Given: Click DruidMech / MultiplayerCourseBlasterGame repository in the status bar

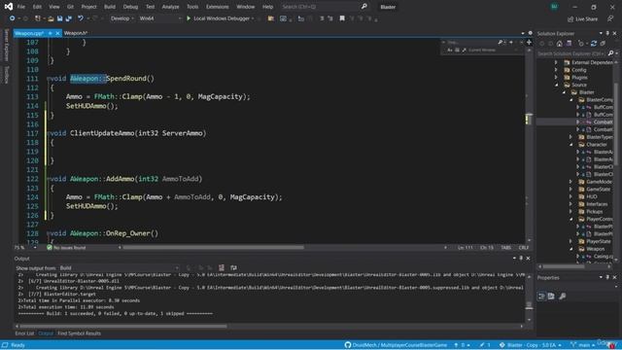Looking at the screenshot, I should (x=396, y=345).
